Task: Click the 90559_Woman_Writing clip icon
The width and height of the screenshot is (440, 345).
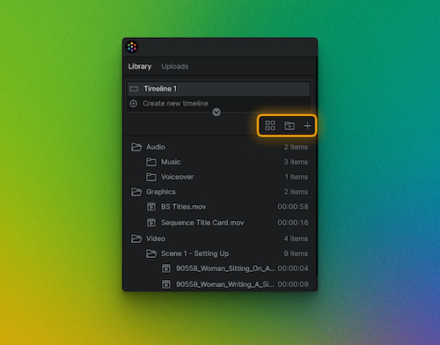Action: tap(166, 284)
